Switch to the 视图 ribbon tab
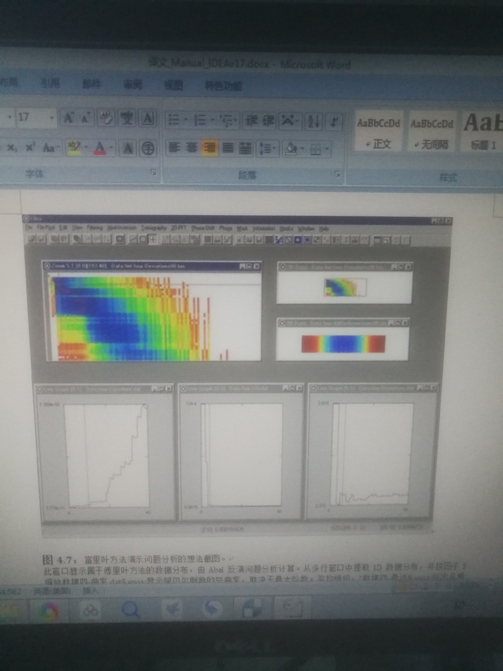503x671 pixels. click(174, 85)
